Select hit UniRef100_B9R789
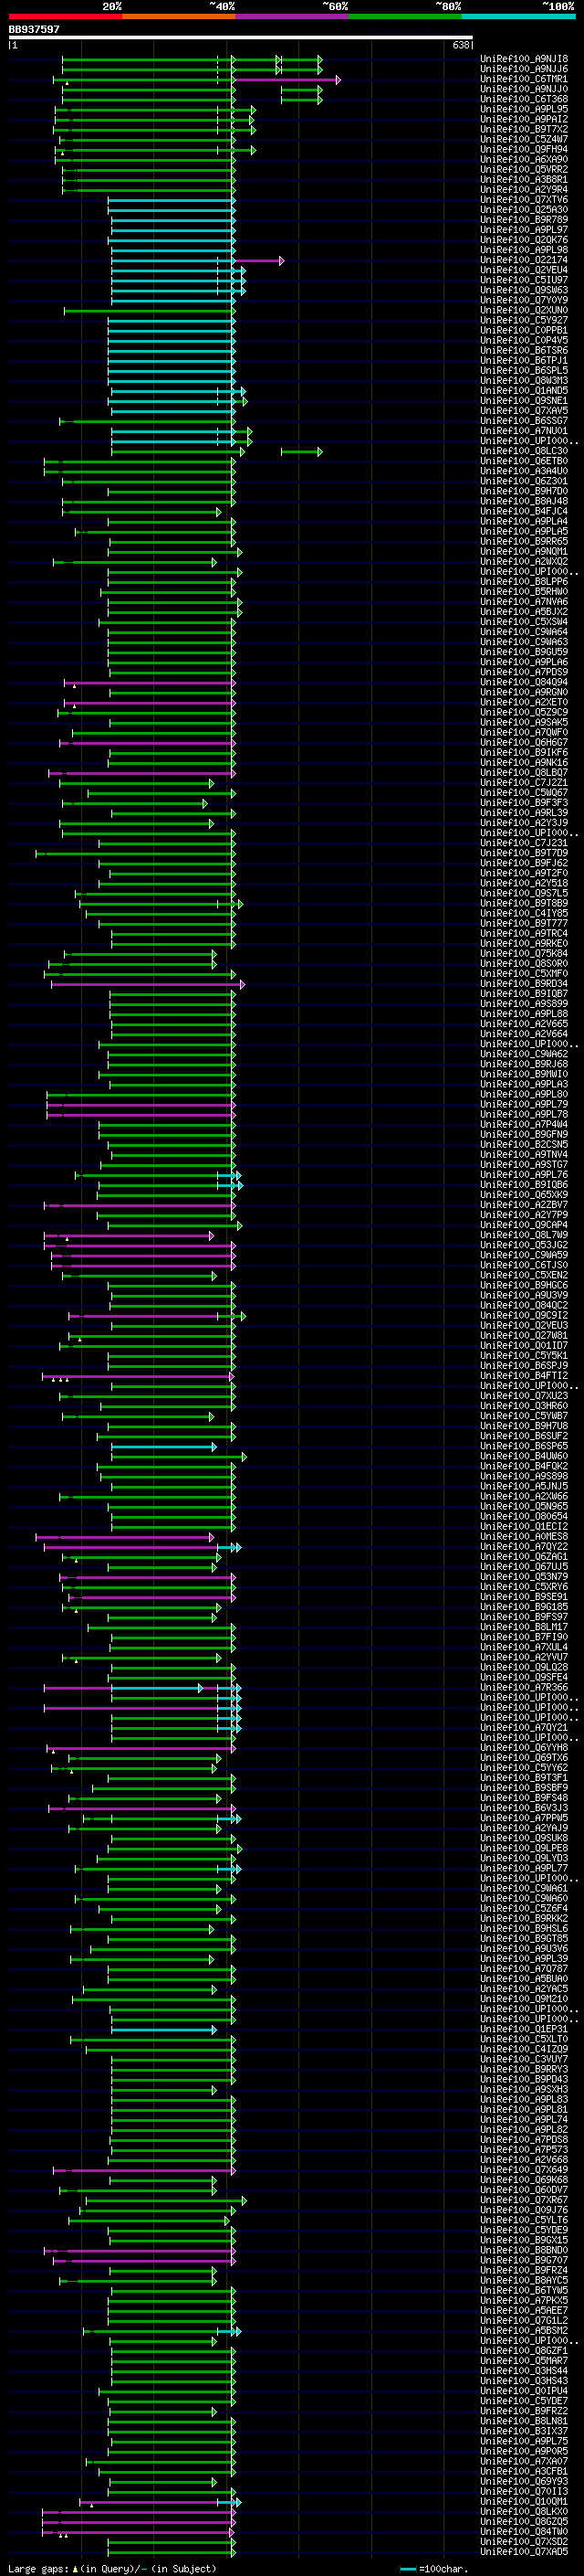584x2576 pixels. point(524,220)
